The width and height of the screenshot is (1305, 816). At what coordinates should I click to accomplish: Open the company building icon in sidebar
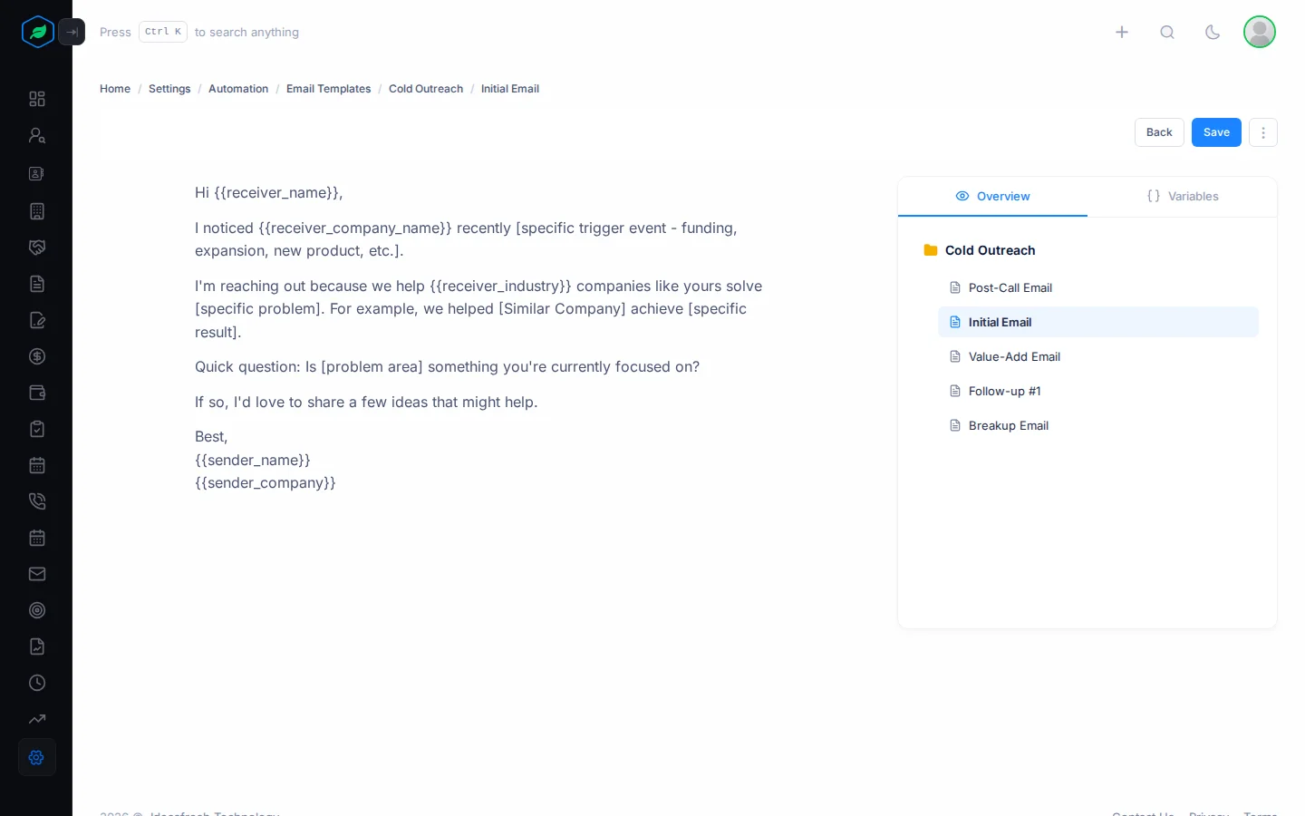coord(37,211)
